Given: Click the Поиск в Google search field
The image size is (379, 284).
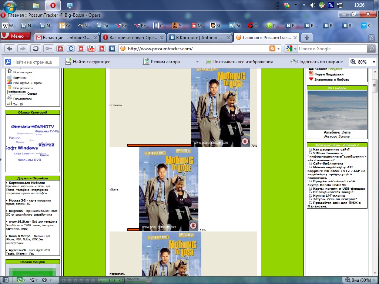Looking at the screenshot, I should click(332, 48).
